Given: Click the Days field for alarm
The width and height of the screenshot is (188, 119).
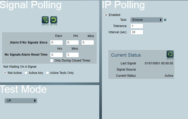Looking at the screenshot, I should (x=57, y=42).
